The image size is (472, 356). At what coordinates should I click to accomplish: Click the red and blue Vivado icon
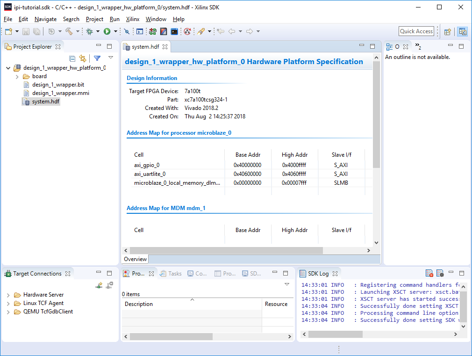(164, 31)
